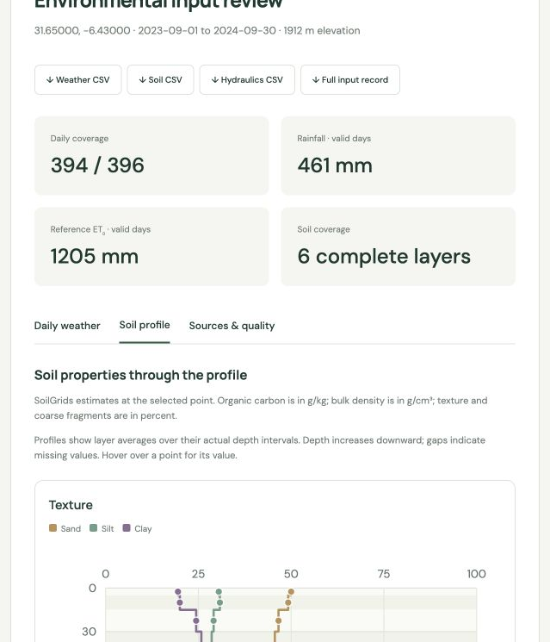Click the Weather CSV download arrow icon

[x=50, y=80]
